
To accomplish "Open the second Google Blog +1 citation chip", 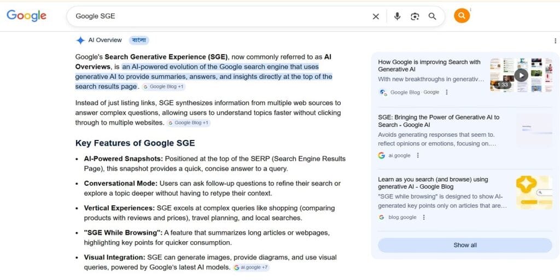I will point(189,123).
